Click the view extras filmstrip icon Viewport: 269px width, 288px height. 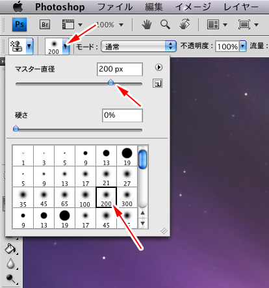pyautogui.click(x=68, y=25)
